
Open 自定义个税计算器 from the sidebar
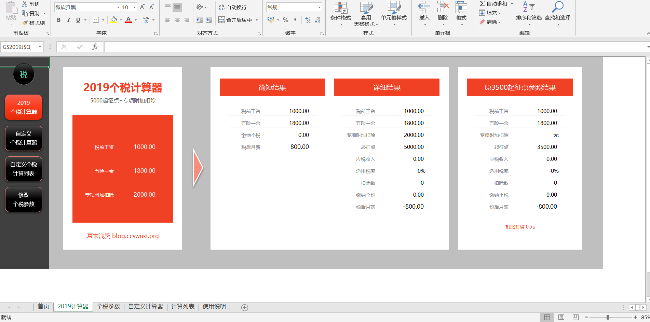pos(24,138)
